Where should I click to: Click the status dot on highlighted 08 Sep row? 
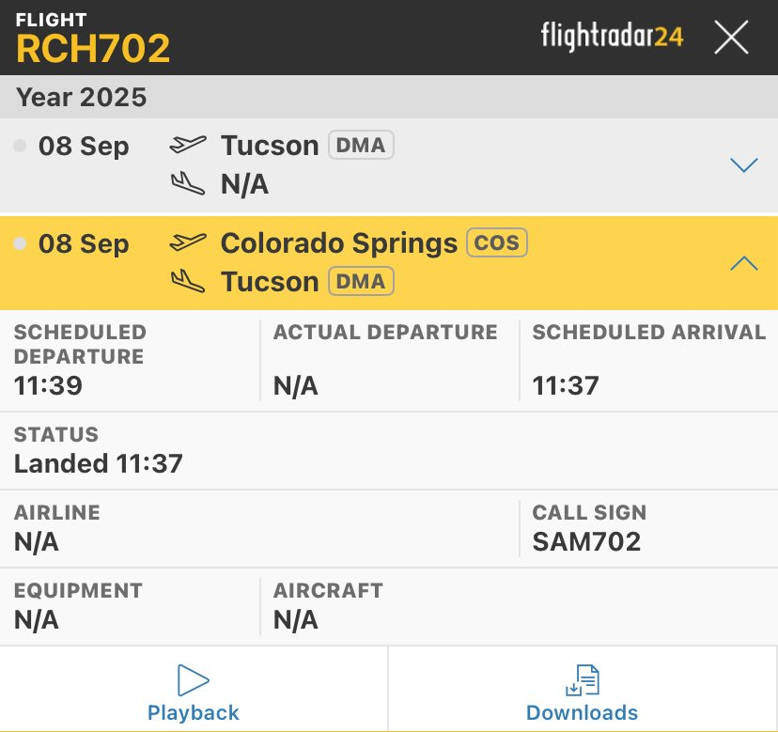click(x=20, y=243)
